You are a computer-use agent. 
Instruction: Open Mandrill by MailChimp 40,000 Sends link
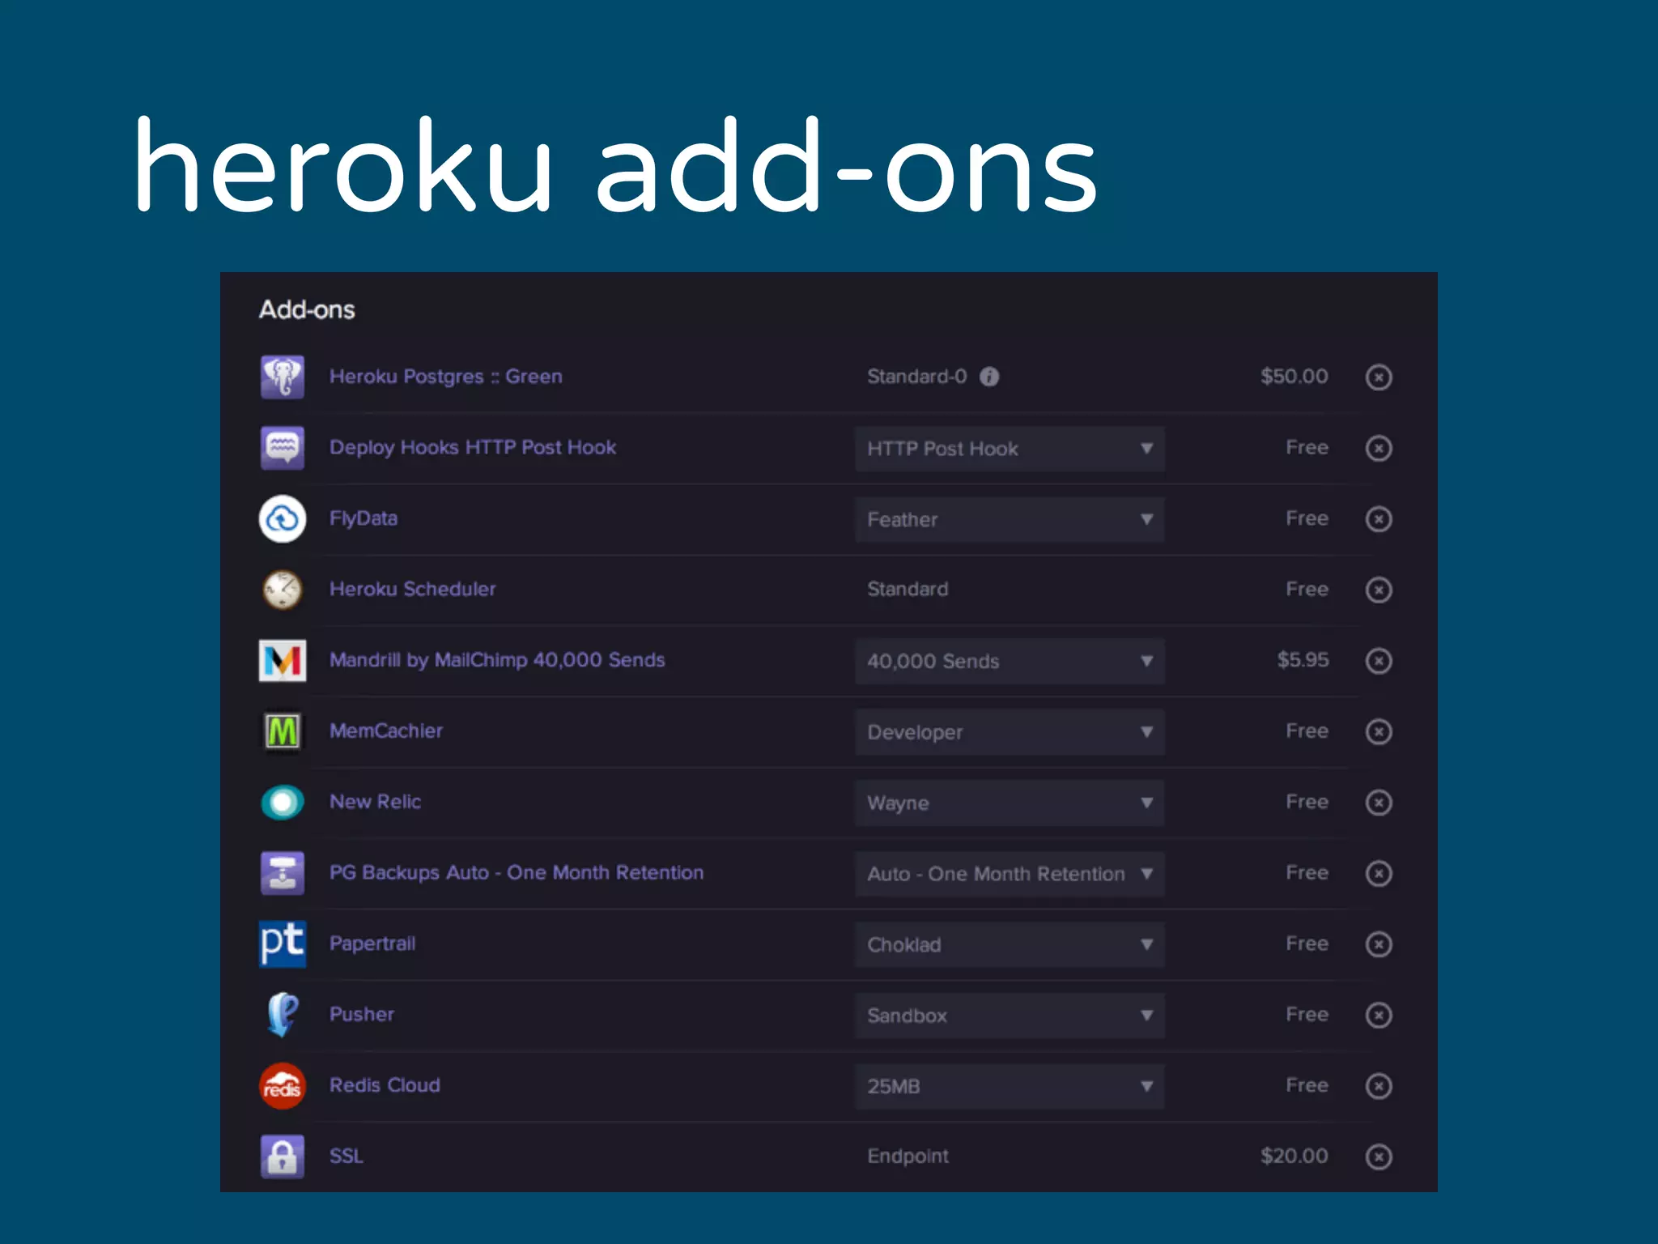497,660
